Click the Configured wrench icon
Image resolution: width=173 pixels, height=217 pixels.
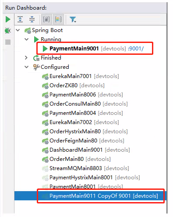tap(36, 67)
